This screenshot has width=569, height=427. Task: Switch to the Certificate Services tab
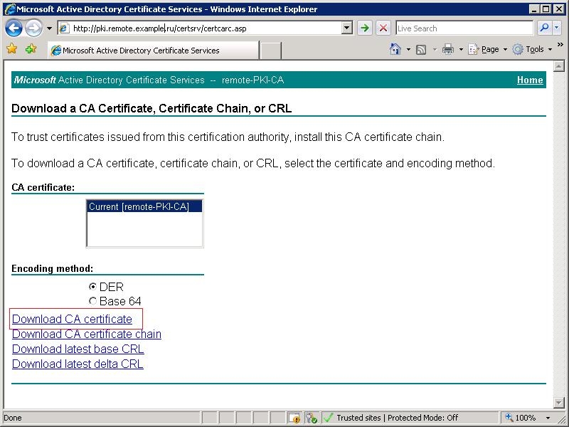(x=154, y=50)
